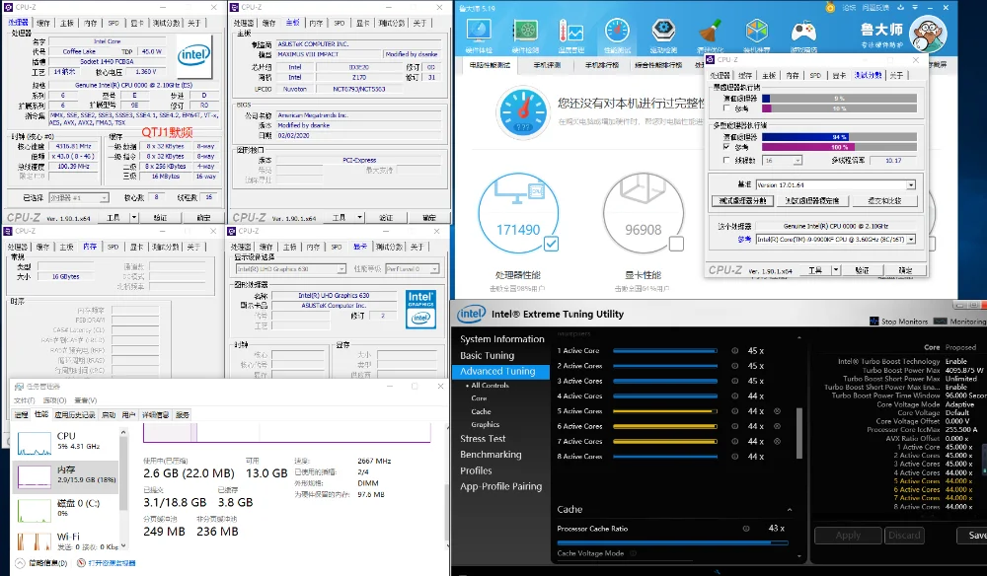
Task: Toggle the graphics performance 96908 checkbox
Action: click(x=676, y=244)
